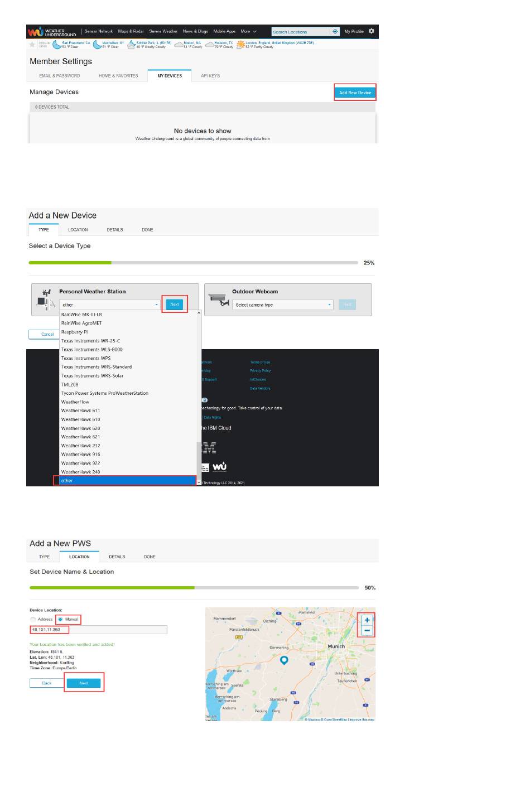Screen dimensions: 530x792
Task: Open Personal Weather Station device dropdown
Action: [x=110, y=305]
